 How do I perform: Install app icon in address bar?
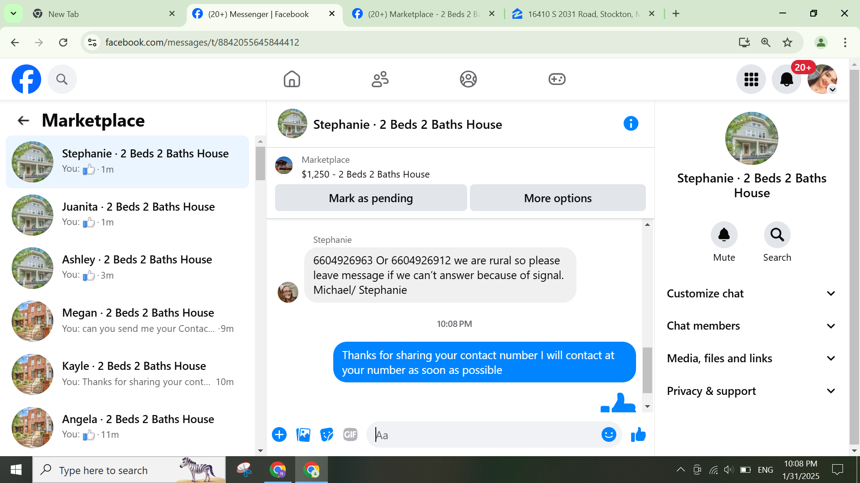[744, 42]
